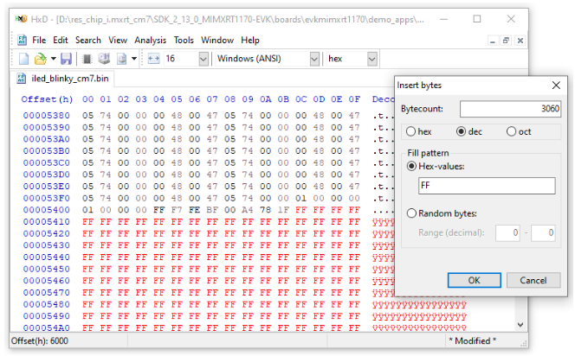Close the Insert bytes dialog with X

click(556, 86)
